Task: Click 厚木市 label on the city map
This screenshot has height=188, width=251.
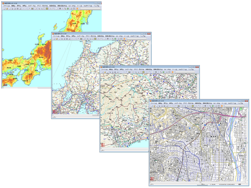Action: click(213, 137)
